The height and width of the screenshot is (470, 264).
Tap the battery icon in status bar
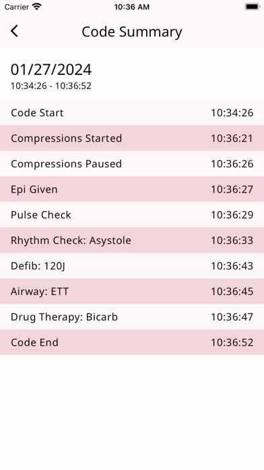pos(253,7)
